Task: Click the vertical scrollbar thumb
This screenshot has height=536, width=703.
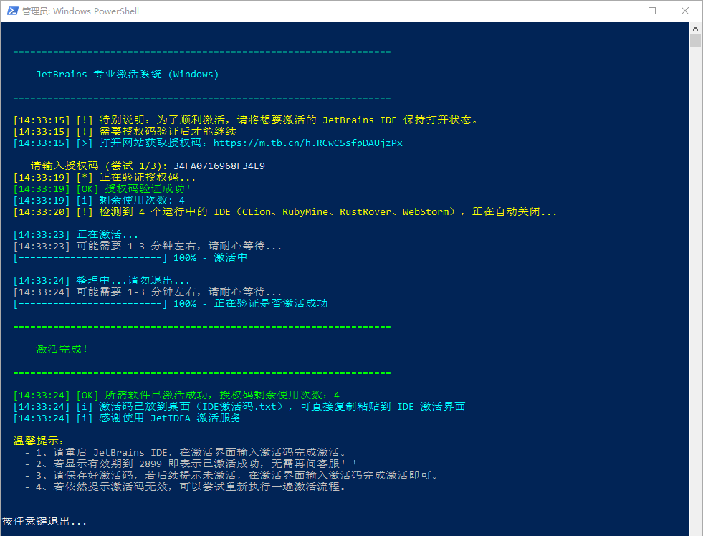Action: (x=695, y=41)
